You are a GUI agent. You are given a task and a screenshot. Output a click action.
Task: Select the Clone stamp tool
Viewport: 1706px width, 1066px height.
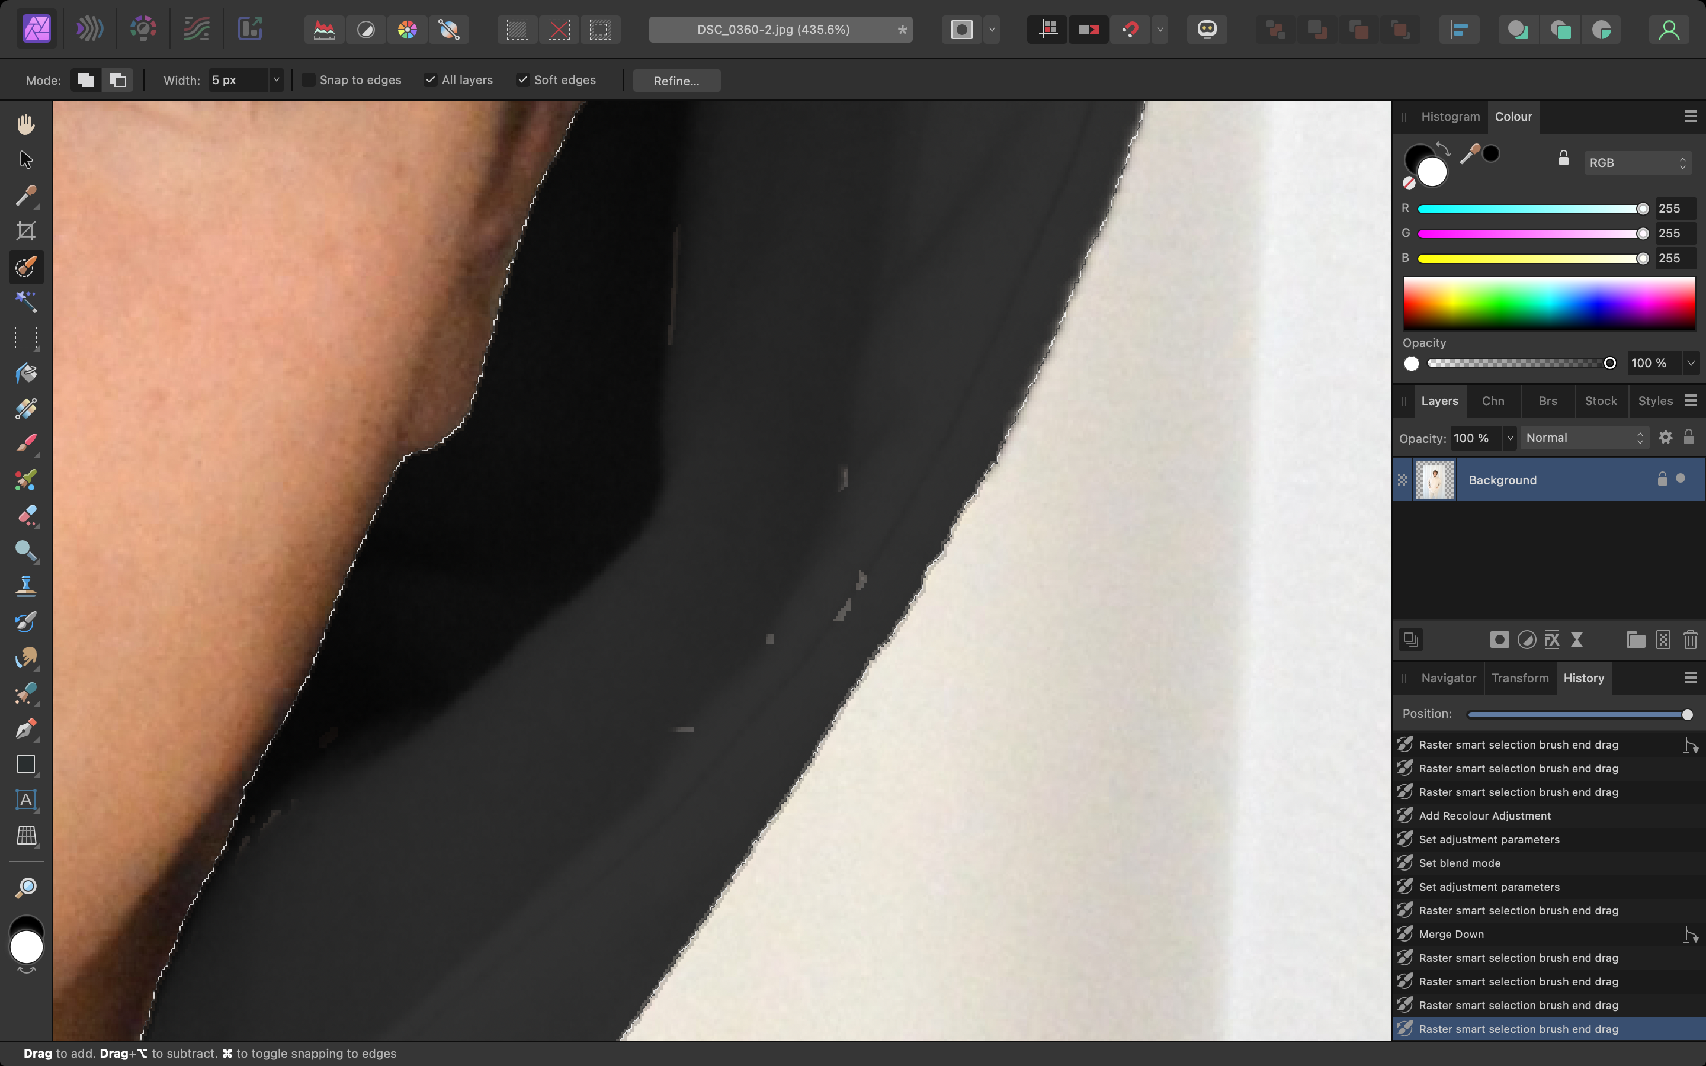[x=26, y=586]
